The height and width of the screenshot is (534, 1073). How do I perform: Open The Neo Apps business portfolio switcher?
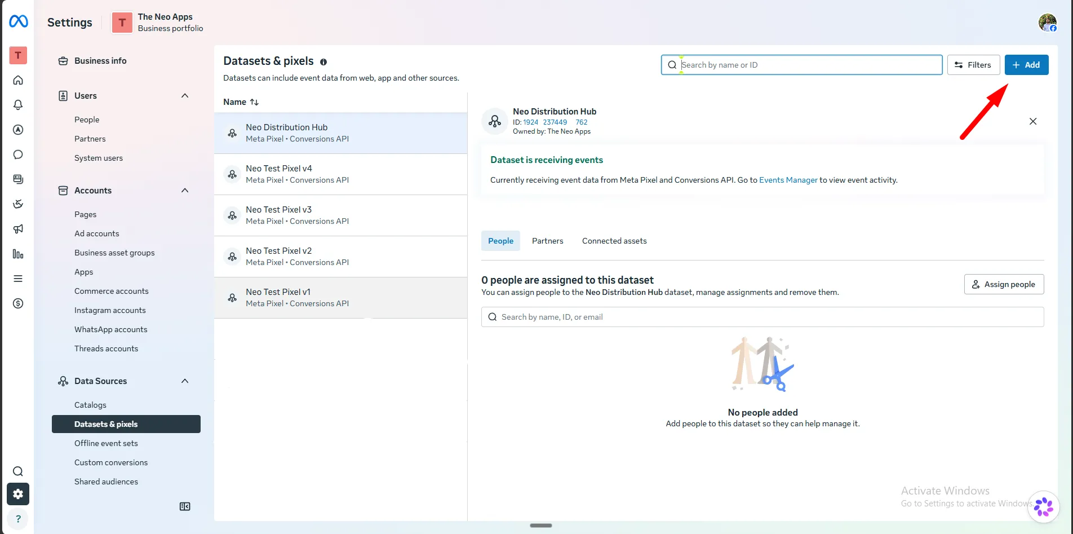point(157,23)
